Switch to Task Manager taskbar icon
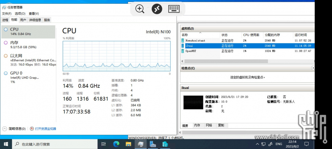The height and width of the screenshot is (149, 332). pos(141,144)
